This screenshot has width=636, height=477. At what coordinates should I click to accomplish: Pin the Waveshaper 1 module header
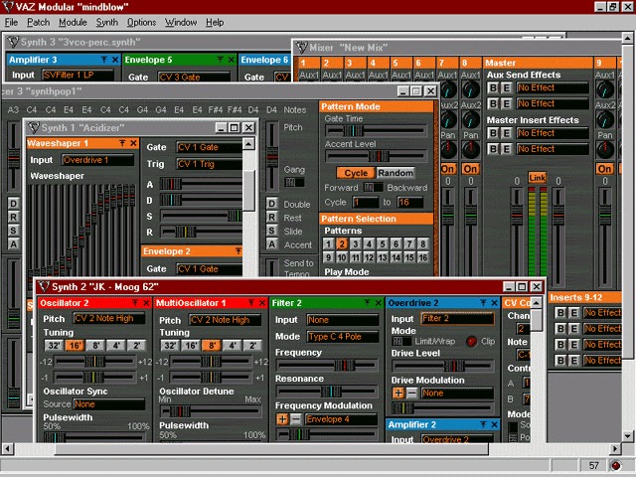(x=122, y=143)
